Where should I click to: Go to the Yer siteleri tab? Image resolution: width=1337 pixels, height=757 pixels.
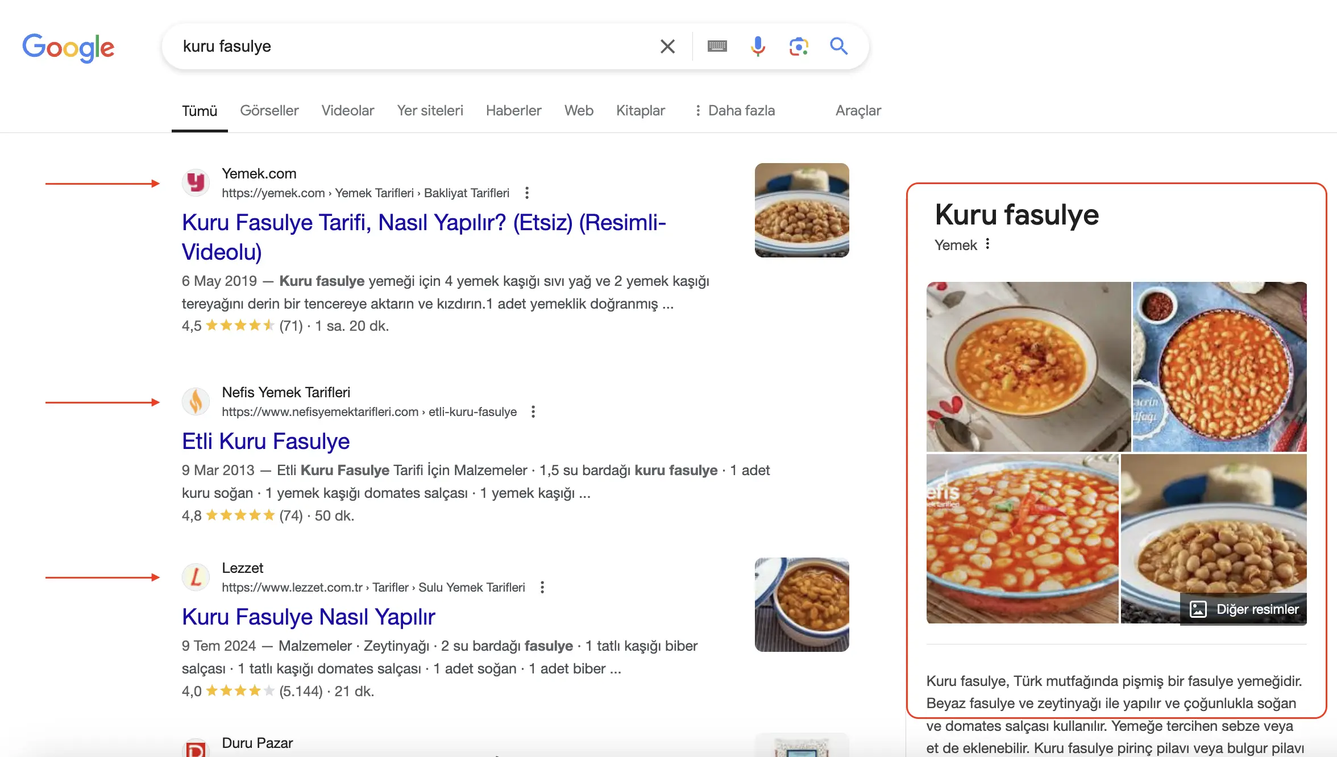[x=430, y=110]
